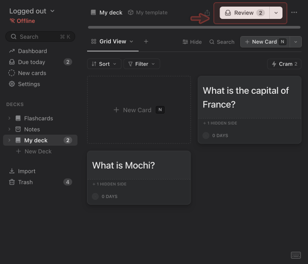Viewport: 308px width, 264px height.
Task: Open the Filter dropdown
Action: click(x=141, y=64)
